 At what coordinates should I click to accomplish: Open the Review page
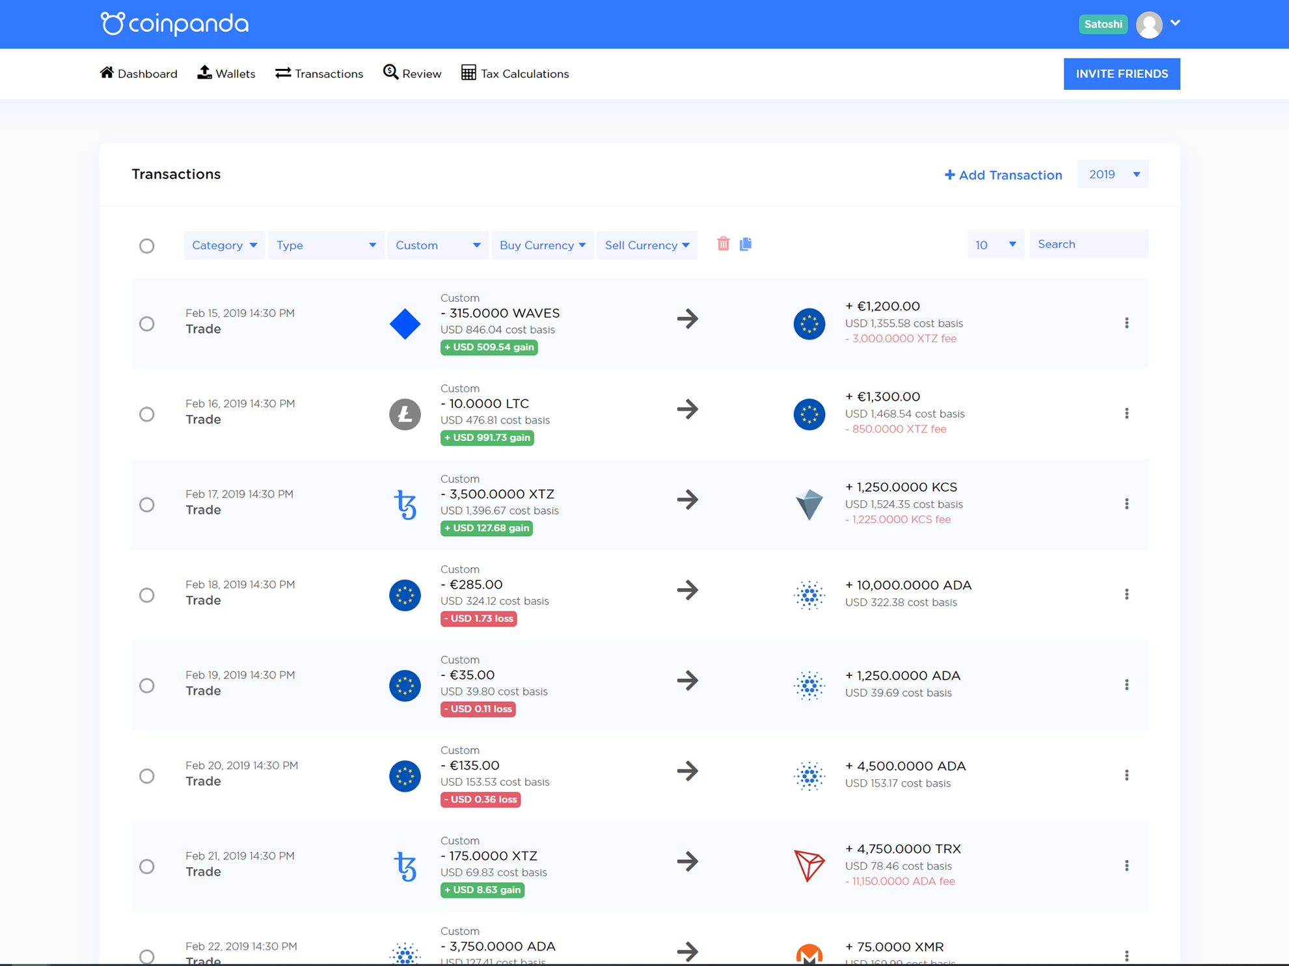[412, 74]
